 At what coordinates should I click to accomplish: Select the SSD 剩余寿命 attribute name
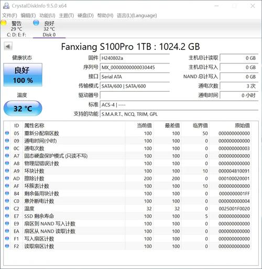[x=39, y=216]
